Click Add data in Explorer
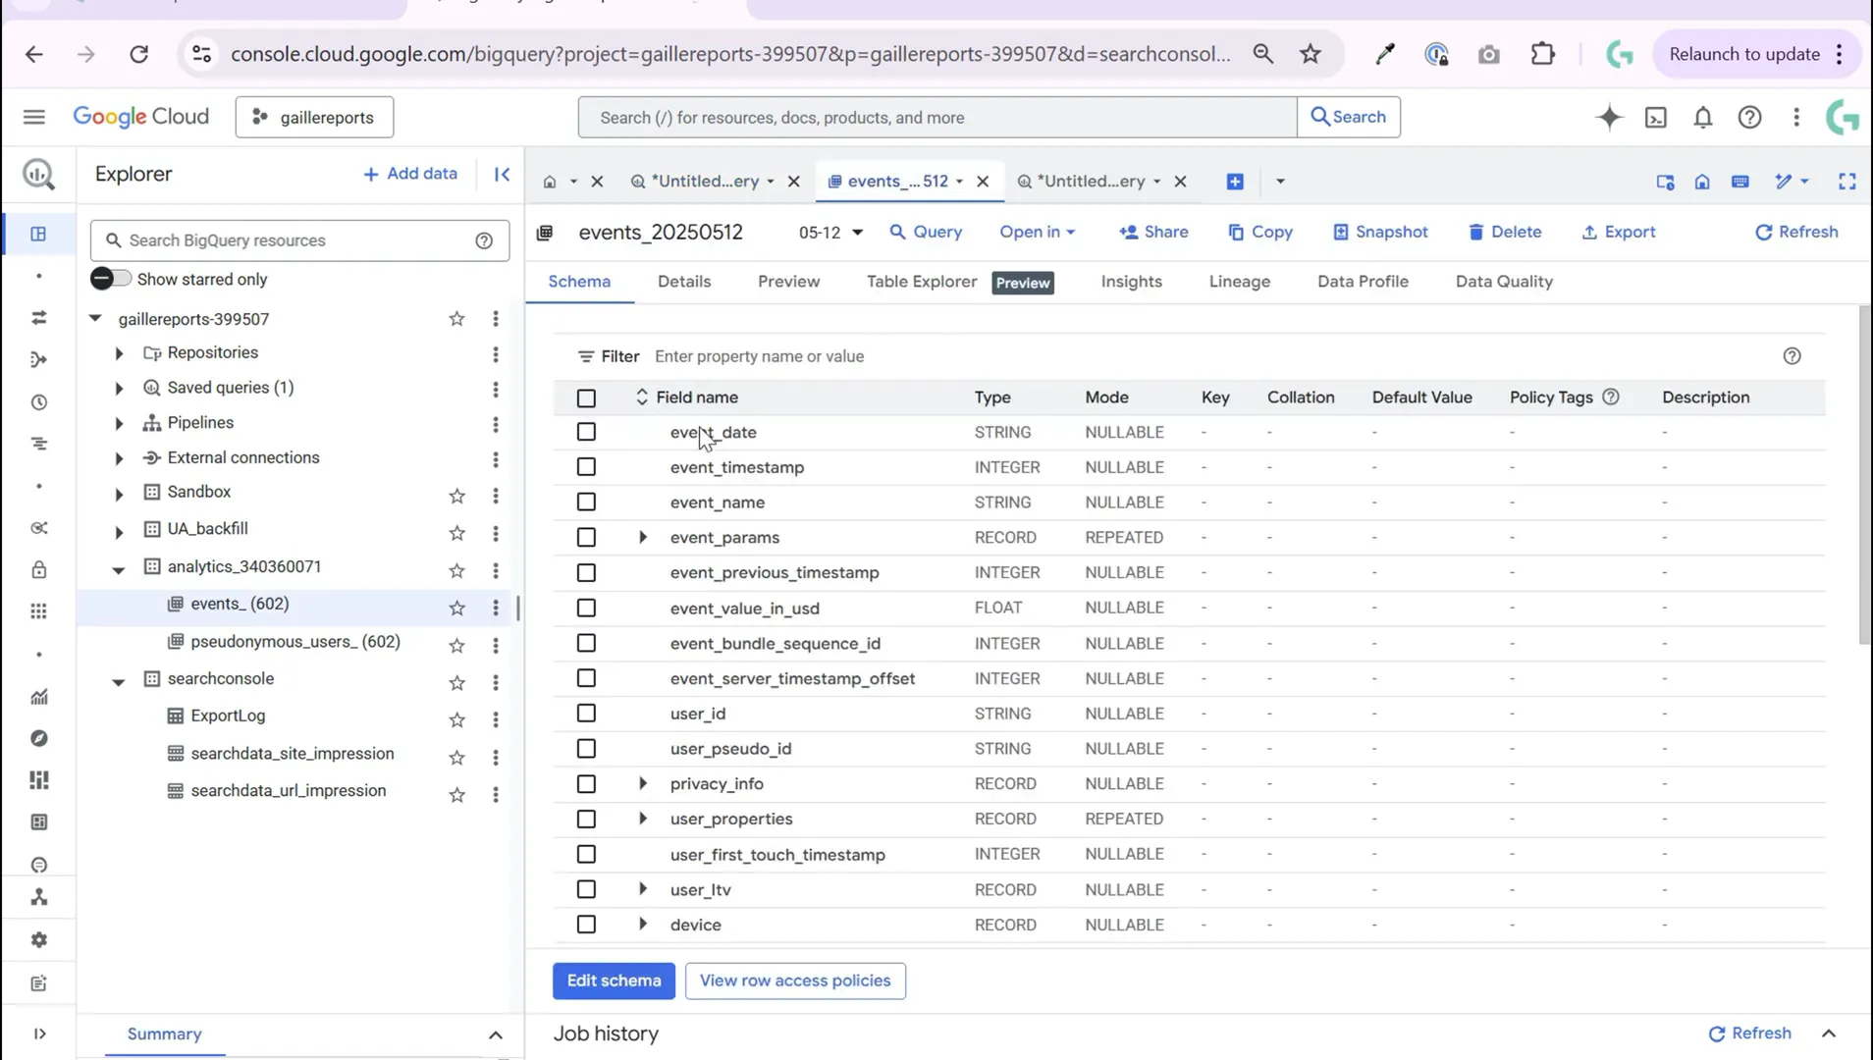The image size is (1873, 1060). (409, 174)
